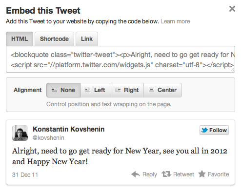The width and height of the screenshot is (241, 191).
Task: Switch to the Shortcode tab
Action: coord(54,39)
